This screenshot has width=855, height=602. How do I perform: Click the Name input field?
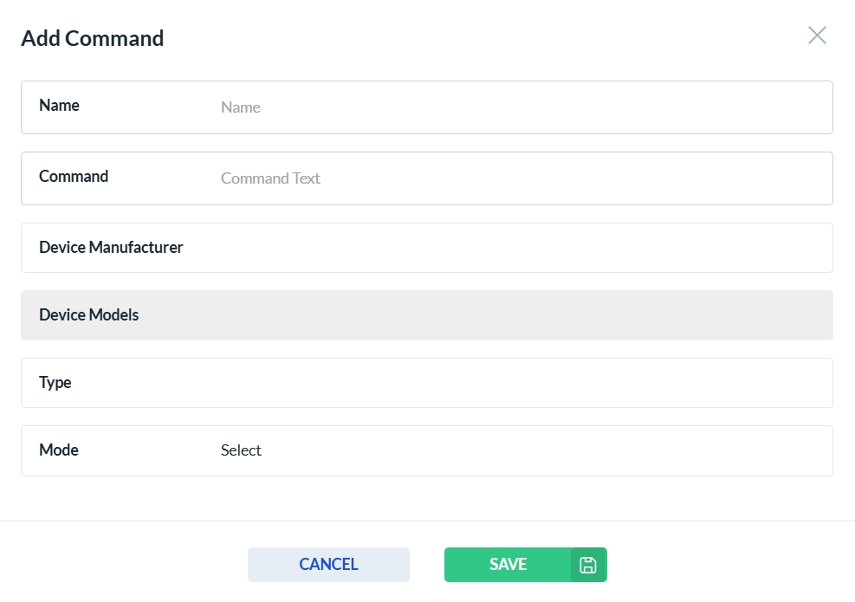point(520,107)
